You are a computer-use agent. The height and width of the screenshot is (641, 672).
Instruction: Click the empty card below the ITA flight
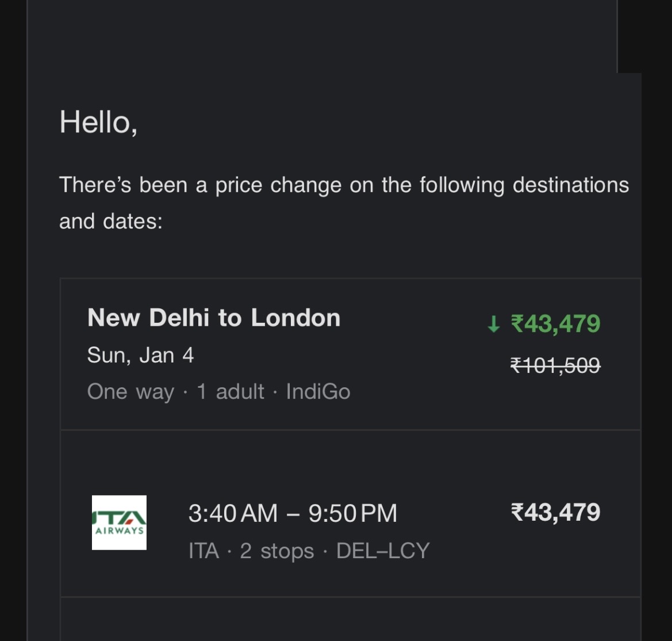tap(350, 620)
